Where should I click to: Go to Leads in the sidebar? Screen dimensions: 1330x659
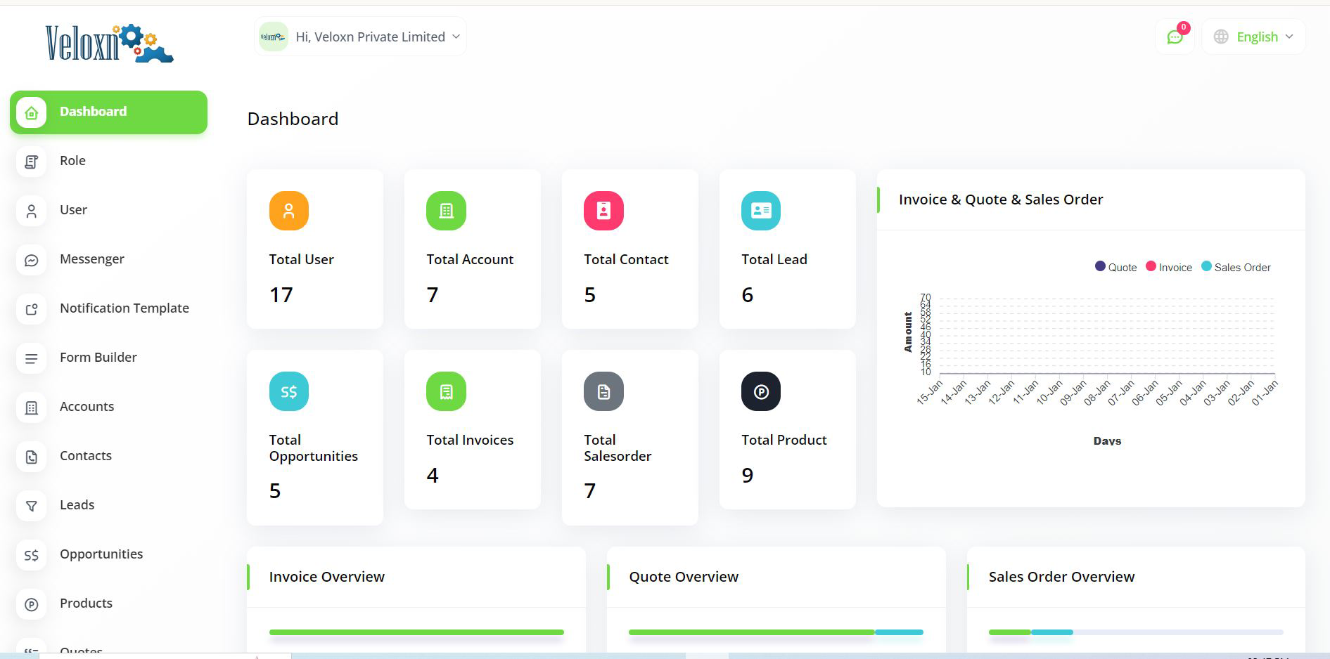(x=77, y=505)
